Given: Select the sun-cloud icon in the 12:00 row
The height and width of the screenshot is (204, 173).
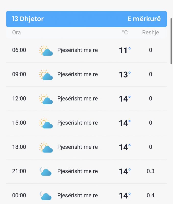Looking at the screenshot, I should tap(46, 99).
